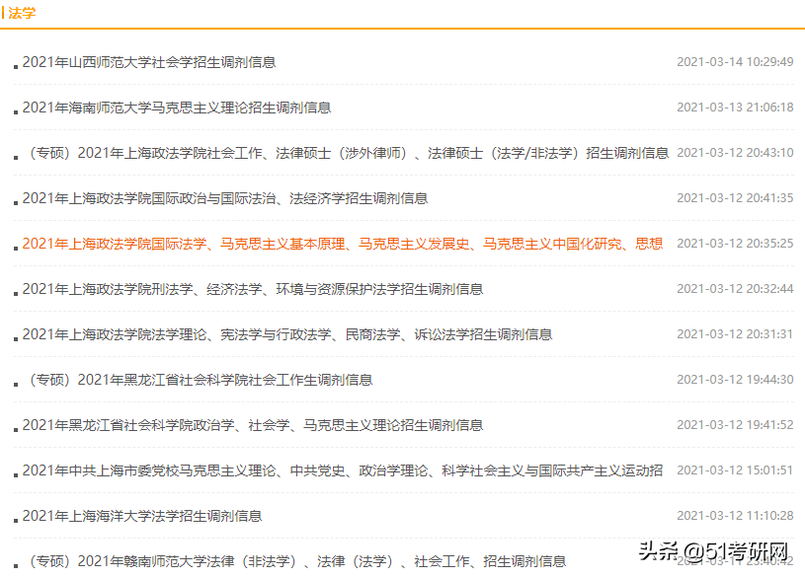Open the 海南师范大学马克思主义理论 adjustment info link
The image size is (805, 578).
(x=178, y=107)
